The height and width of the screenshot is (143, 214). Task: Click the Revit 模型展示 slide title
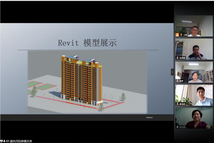[87, 43]
